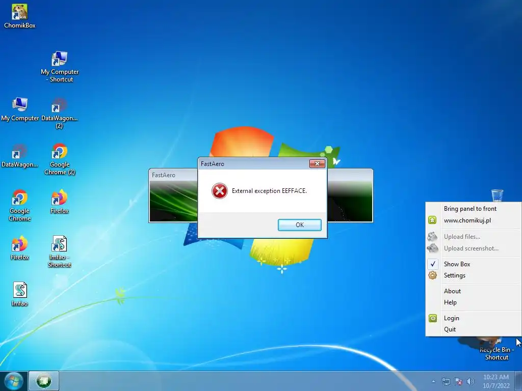Image resolution: width=522 pixels, height=391 pixels.
Task: Choose Upload screenshot... in the tray menu
Action: (x=474, y=248)
